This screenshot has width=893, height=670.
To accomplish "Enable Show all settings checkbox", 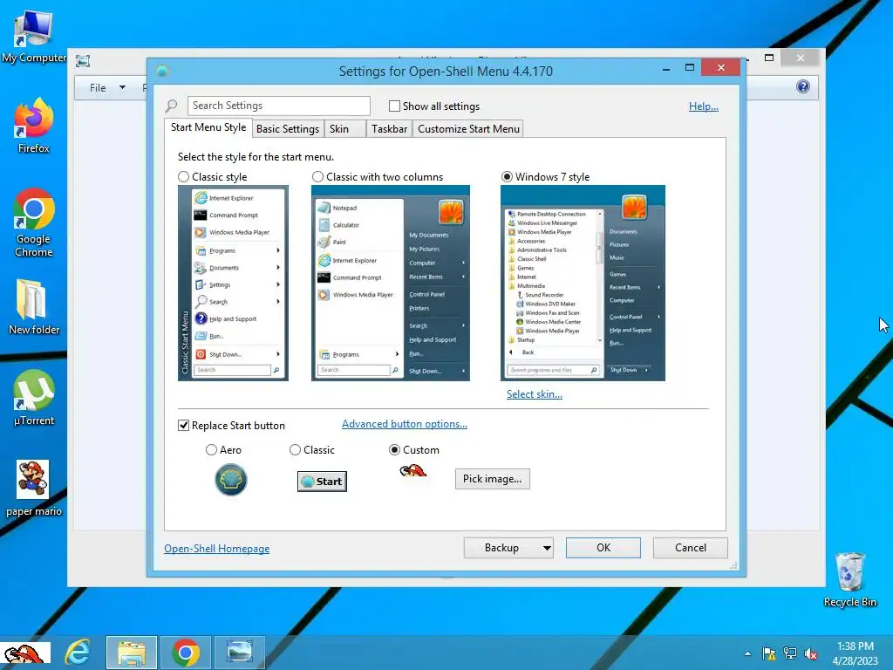I will click(x=394, y=106).
